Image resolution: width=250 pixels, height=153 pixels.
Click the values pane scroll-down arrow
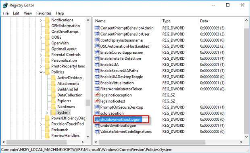[246, 137]
